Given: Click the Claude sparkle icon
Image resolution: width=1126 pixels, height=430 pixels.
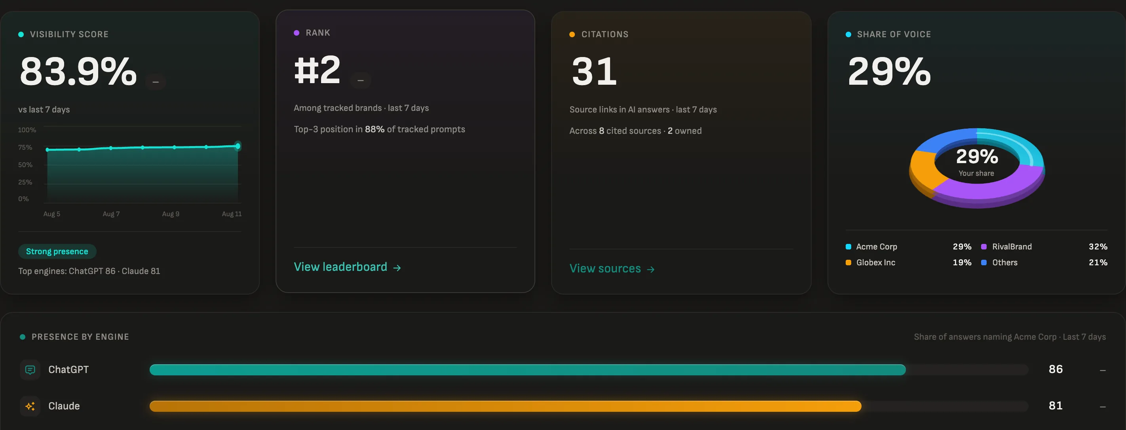Looking at the screenshot, I should (30, 406).
